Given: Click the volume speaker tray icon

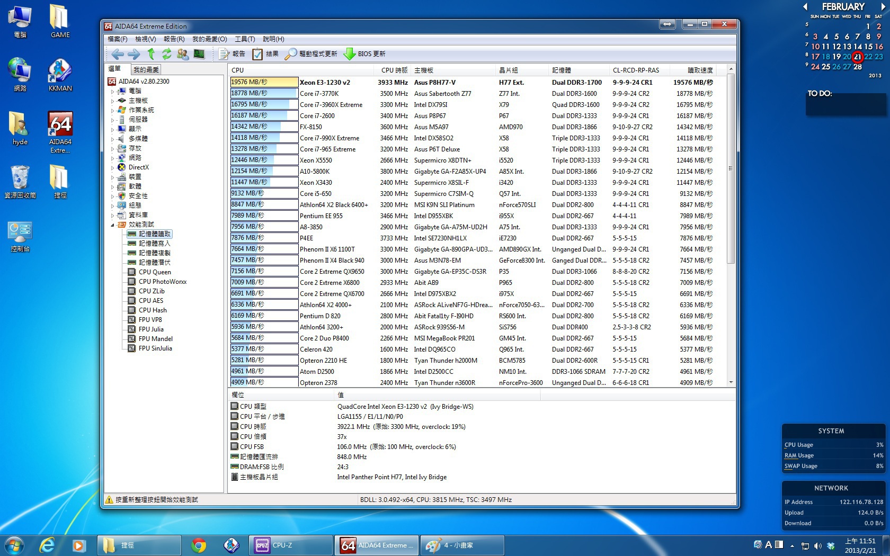Looking at the screenshot, I should coord(818,546).
